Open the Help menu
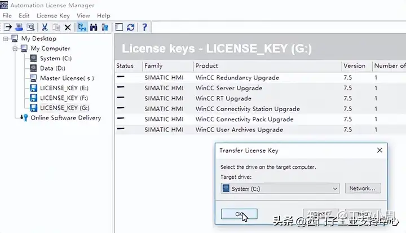This screenshot has width=406, height=233. click(104, 16)
